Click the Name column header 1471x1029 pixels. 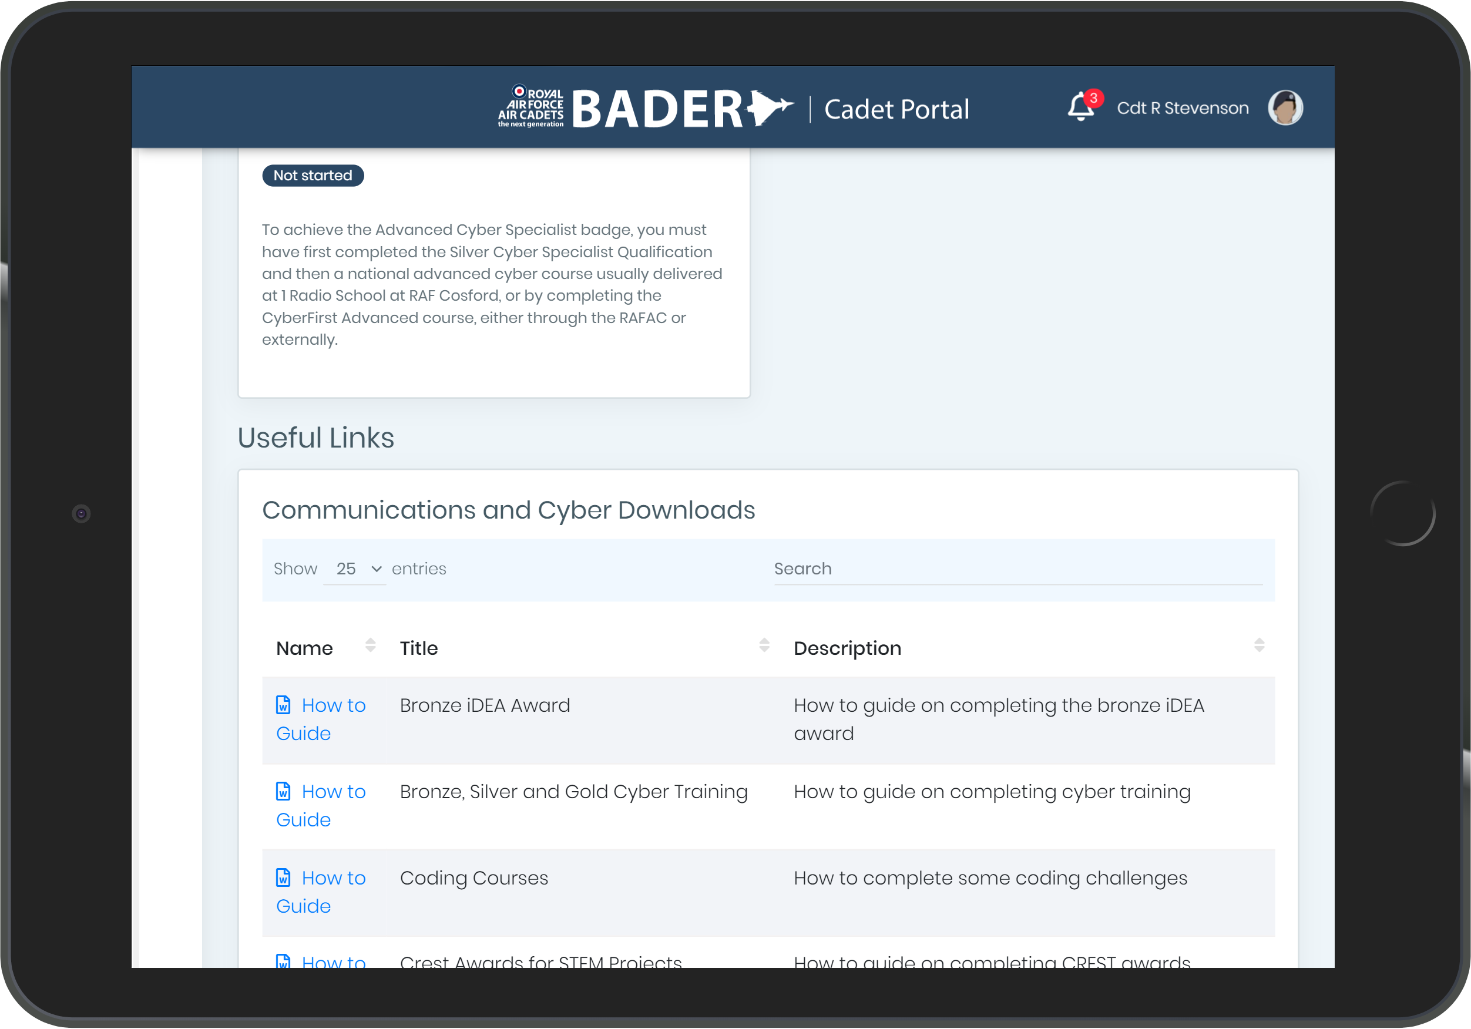(304, 648)
